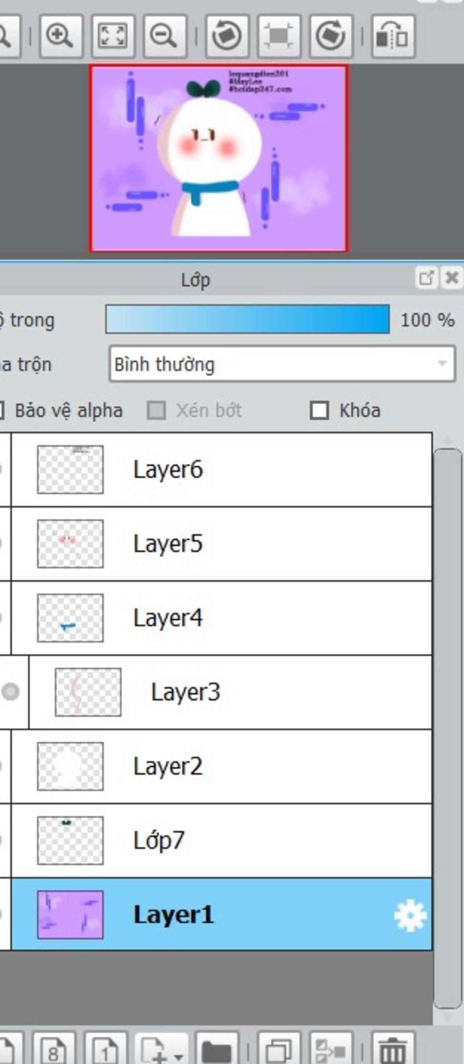464x1064 pixels.
Task: Enable the Khóa lock checkbox
Action: [319, 410]
